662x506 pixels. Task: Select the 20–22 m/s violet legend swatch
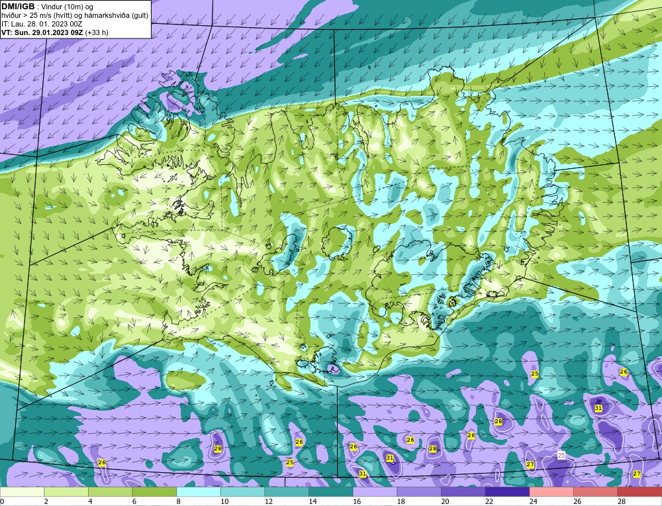coord(463,491)
